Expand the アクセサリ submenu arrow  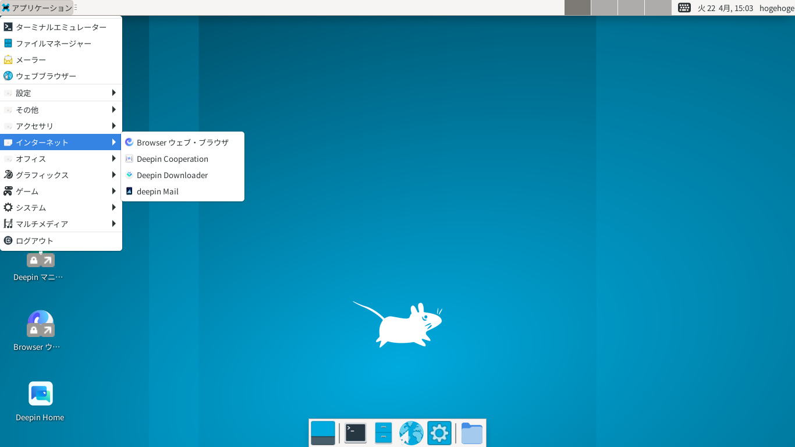(114, 126)
